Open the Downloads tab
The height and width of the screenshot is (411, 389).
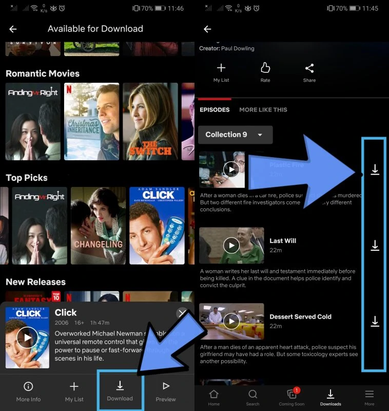coord(330,398)
